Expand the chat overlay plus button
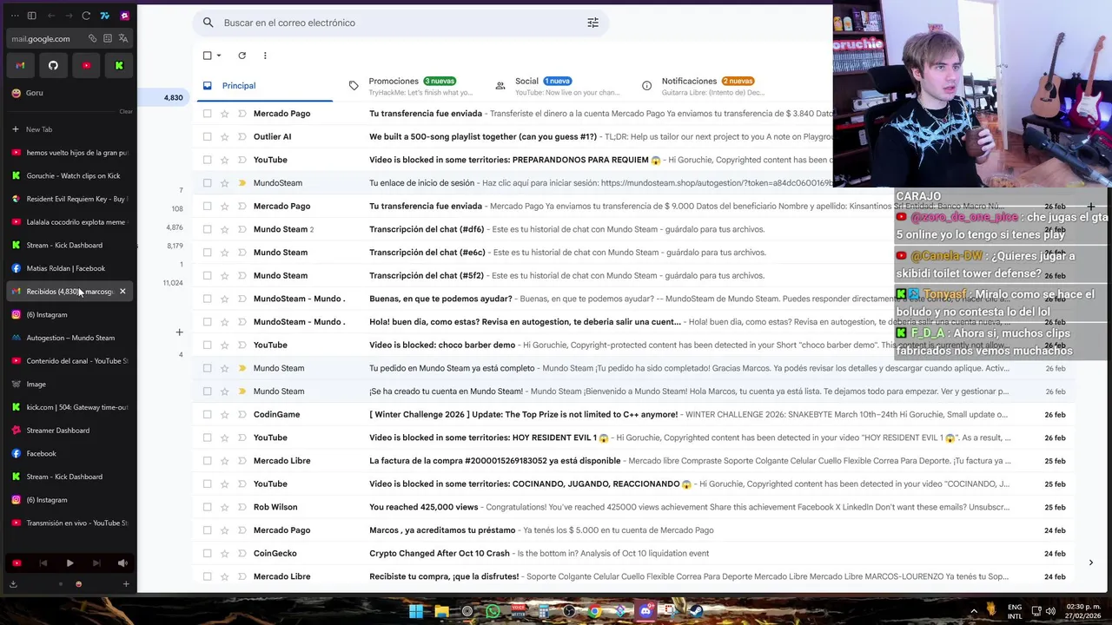The image size is (1112, 625). [x=1090, y=207]
